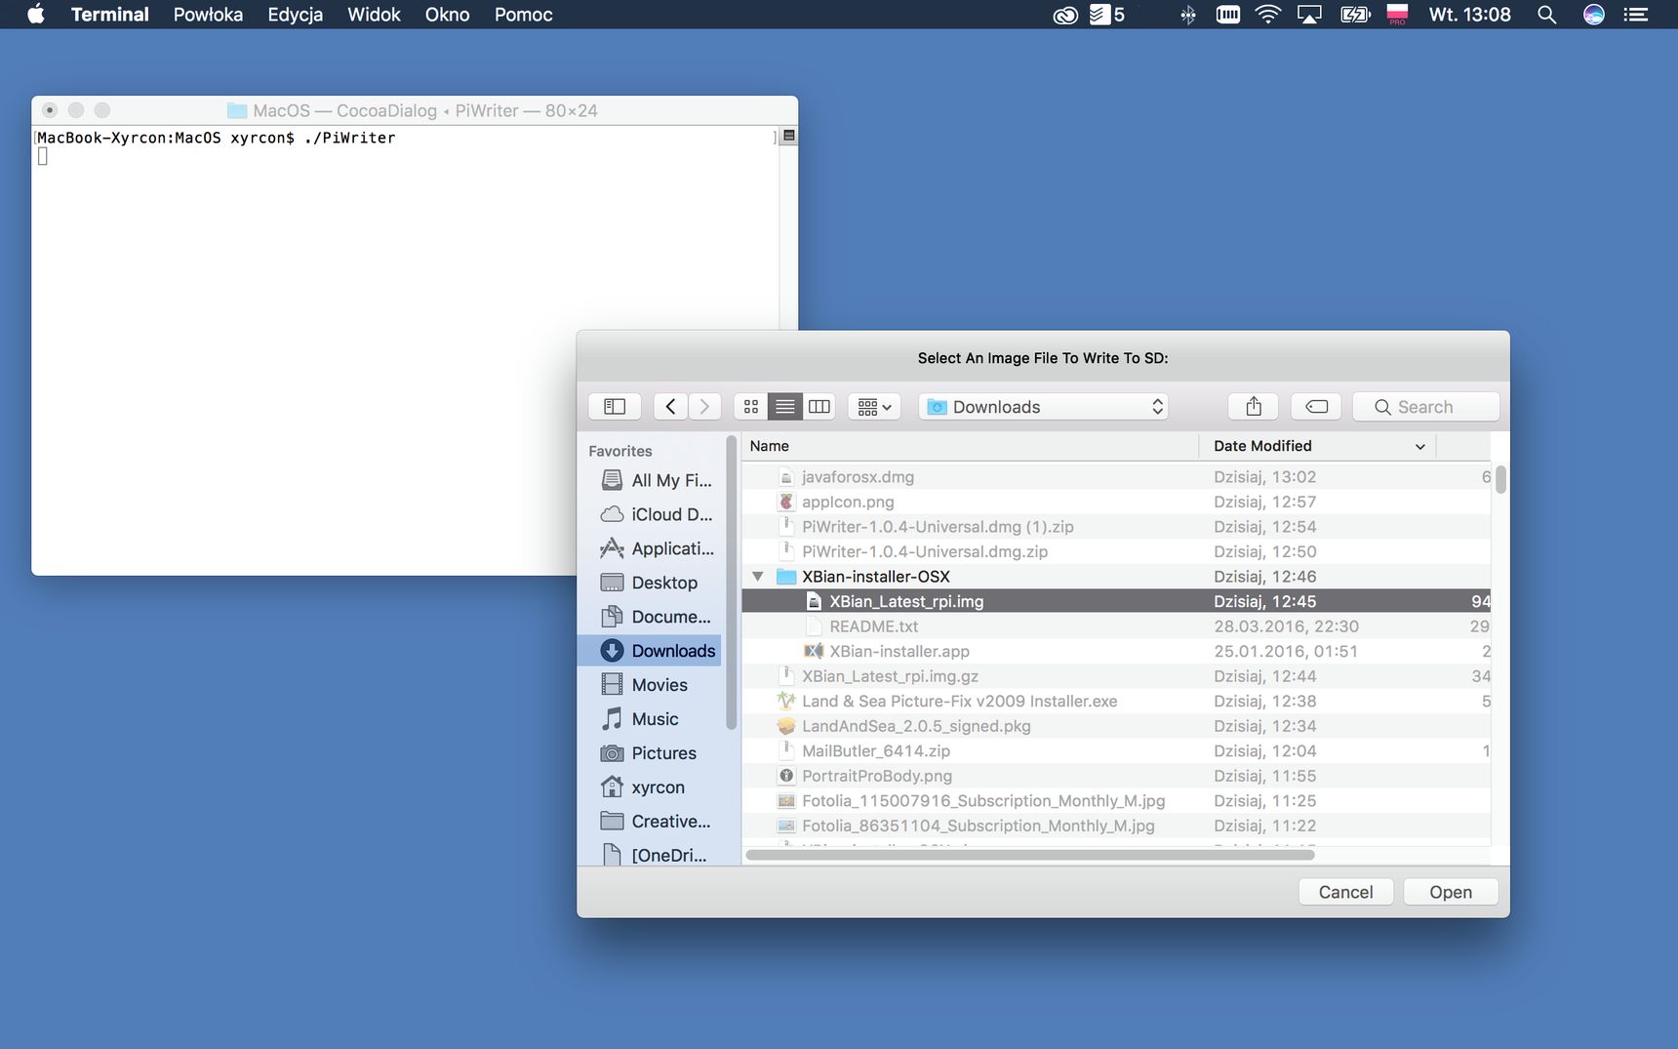Image resolution: width=1678 pixels, height=1049 pixels.
Task: Open the Edycja menu
Action: 296,15
